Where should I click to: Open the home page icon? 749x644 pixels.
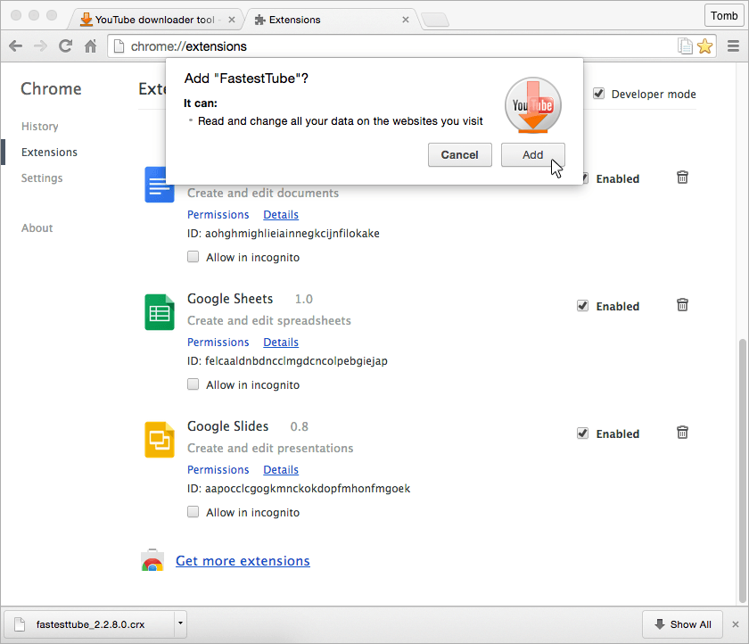90,45
